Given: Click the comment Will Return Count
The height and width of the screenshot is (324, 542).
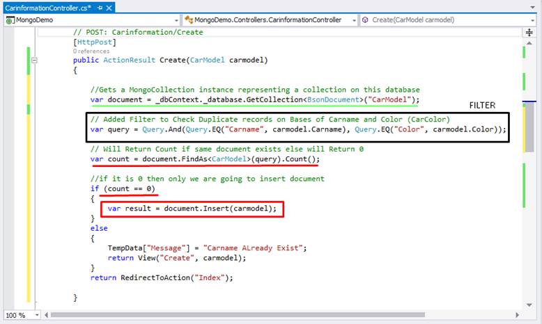Looking at the screenshot, I should [226, 149].
